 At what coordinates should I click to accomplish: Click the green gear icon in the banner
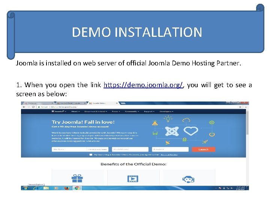[x=212, y=123]
